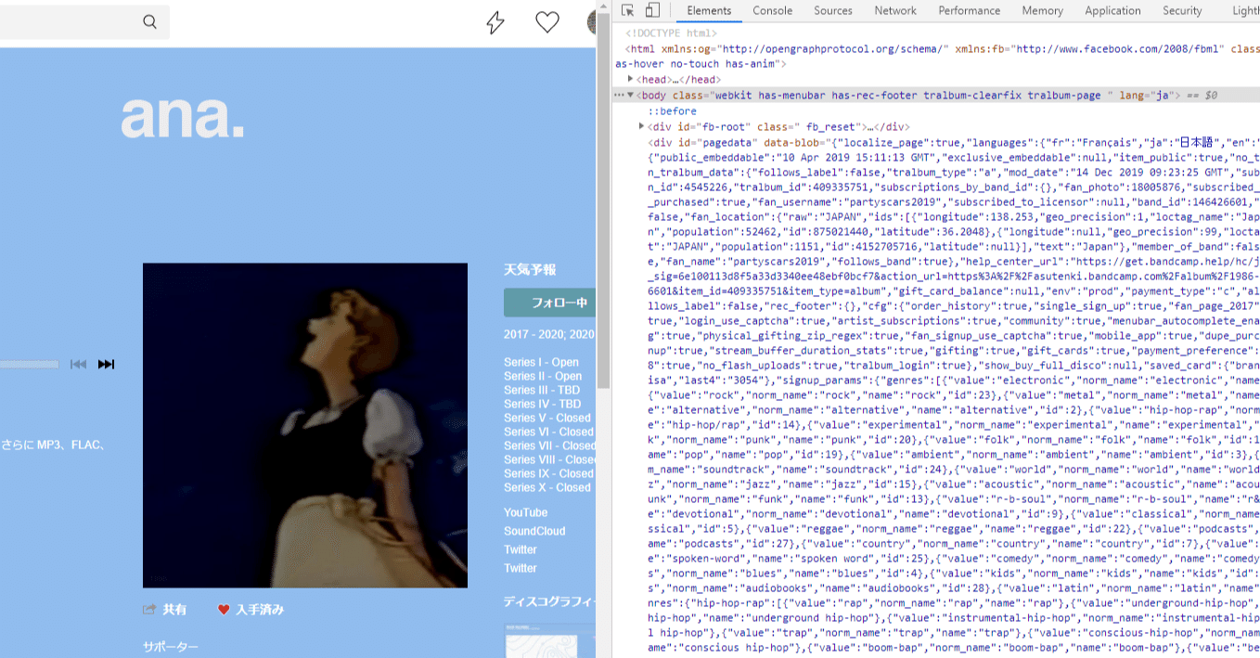
Task: Click the 共有 share link
Action: (174, 610)
